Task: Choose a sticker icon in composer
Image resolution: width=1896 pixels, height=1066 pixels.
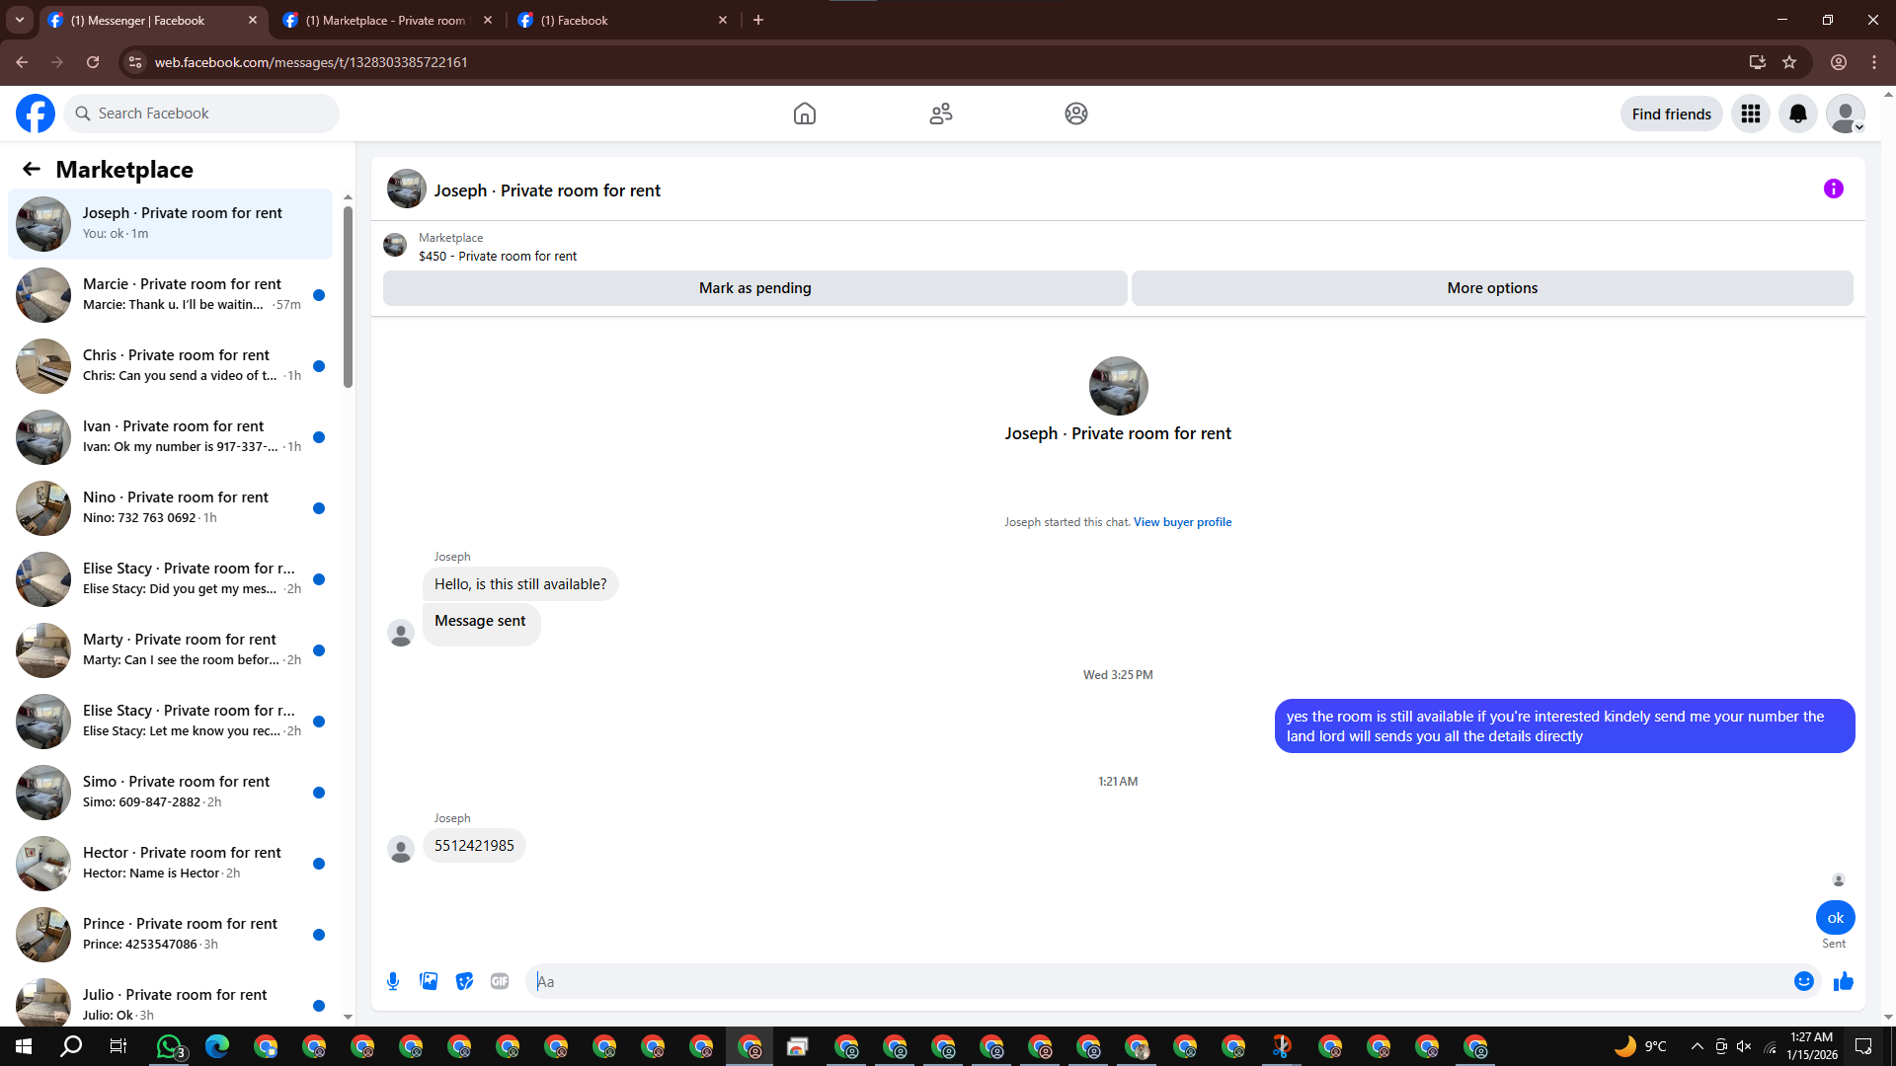Action: pyautogui.click(x=464, y=981)
